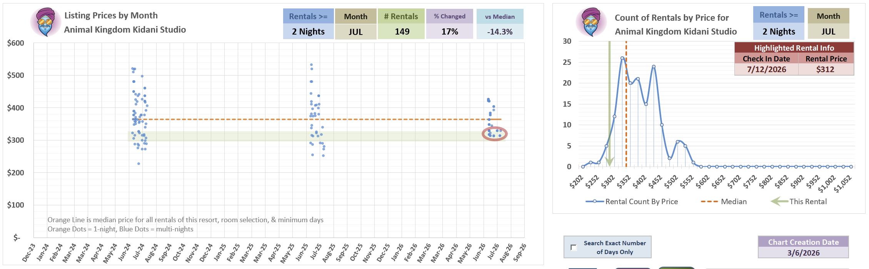The width and height of the screenshot is (869, 269).
Task: Click the Chart Creation Date value 3/6/2026
Action: coord(803,252)
